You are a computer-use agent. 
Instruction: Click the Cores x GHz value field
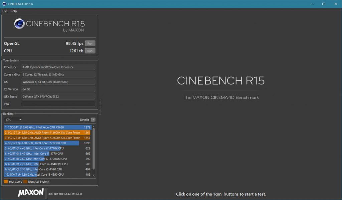pos(58,74)
